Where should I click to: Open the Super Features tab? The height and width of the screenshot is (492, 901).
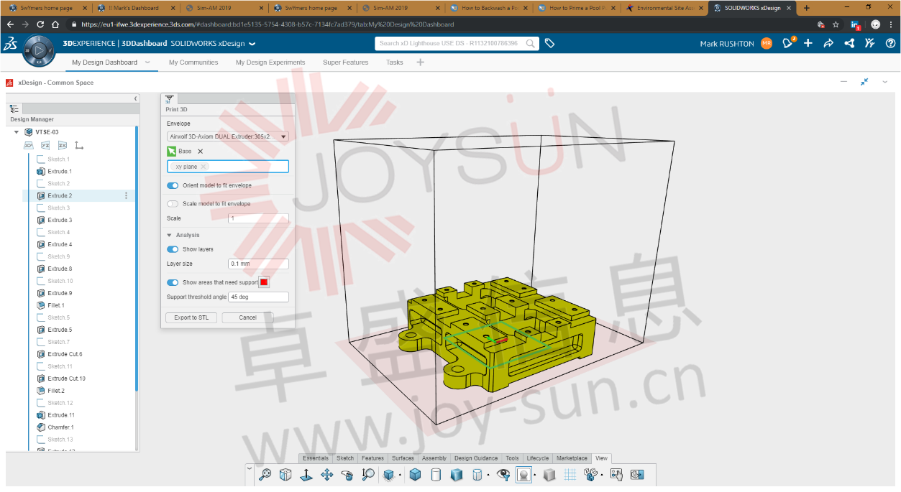pos(345,62)
